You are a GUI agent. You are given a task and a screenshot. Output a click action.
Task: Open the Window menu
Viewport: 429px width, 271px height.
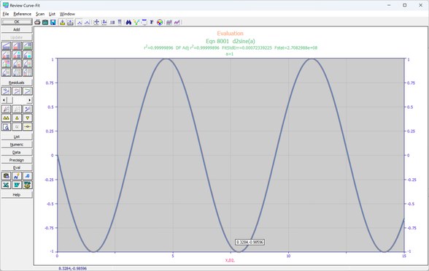coord(67,14)
